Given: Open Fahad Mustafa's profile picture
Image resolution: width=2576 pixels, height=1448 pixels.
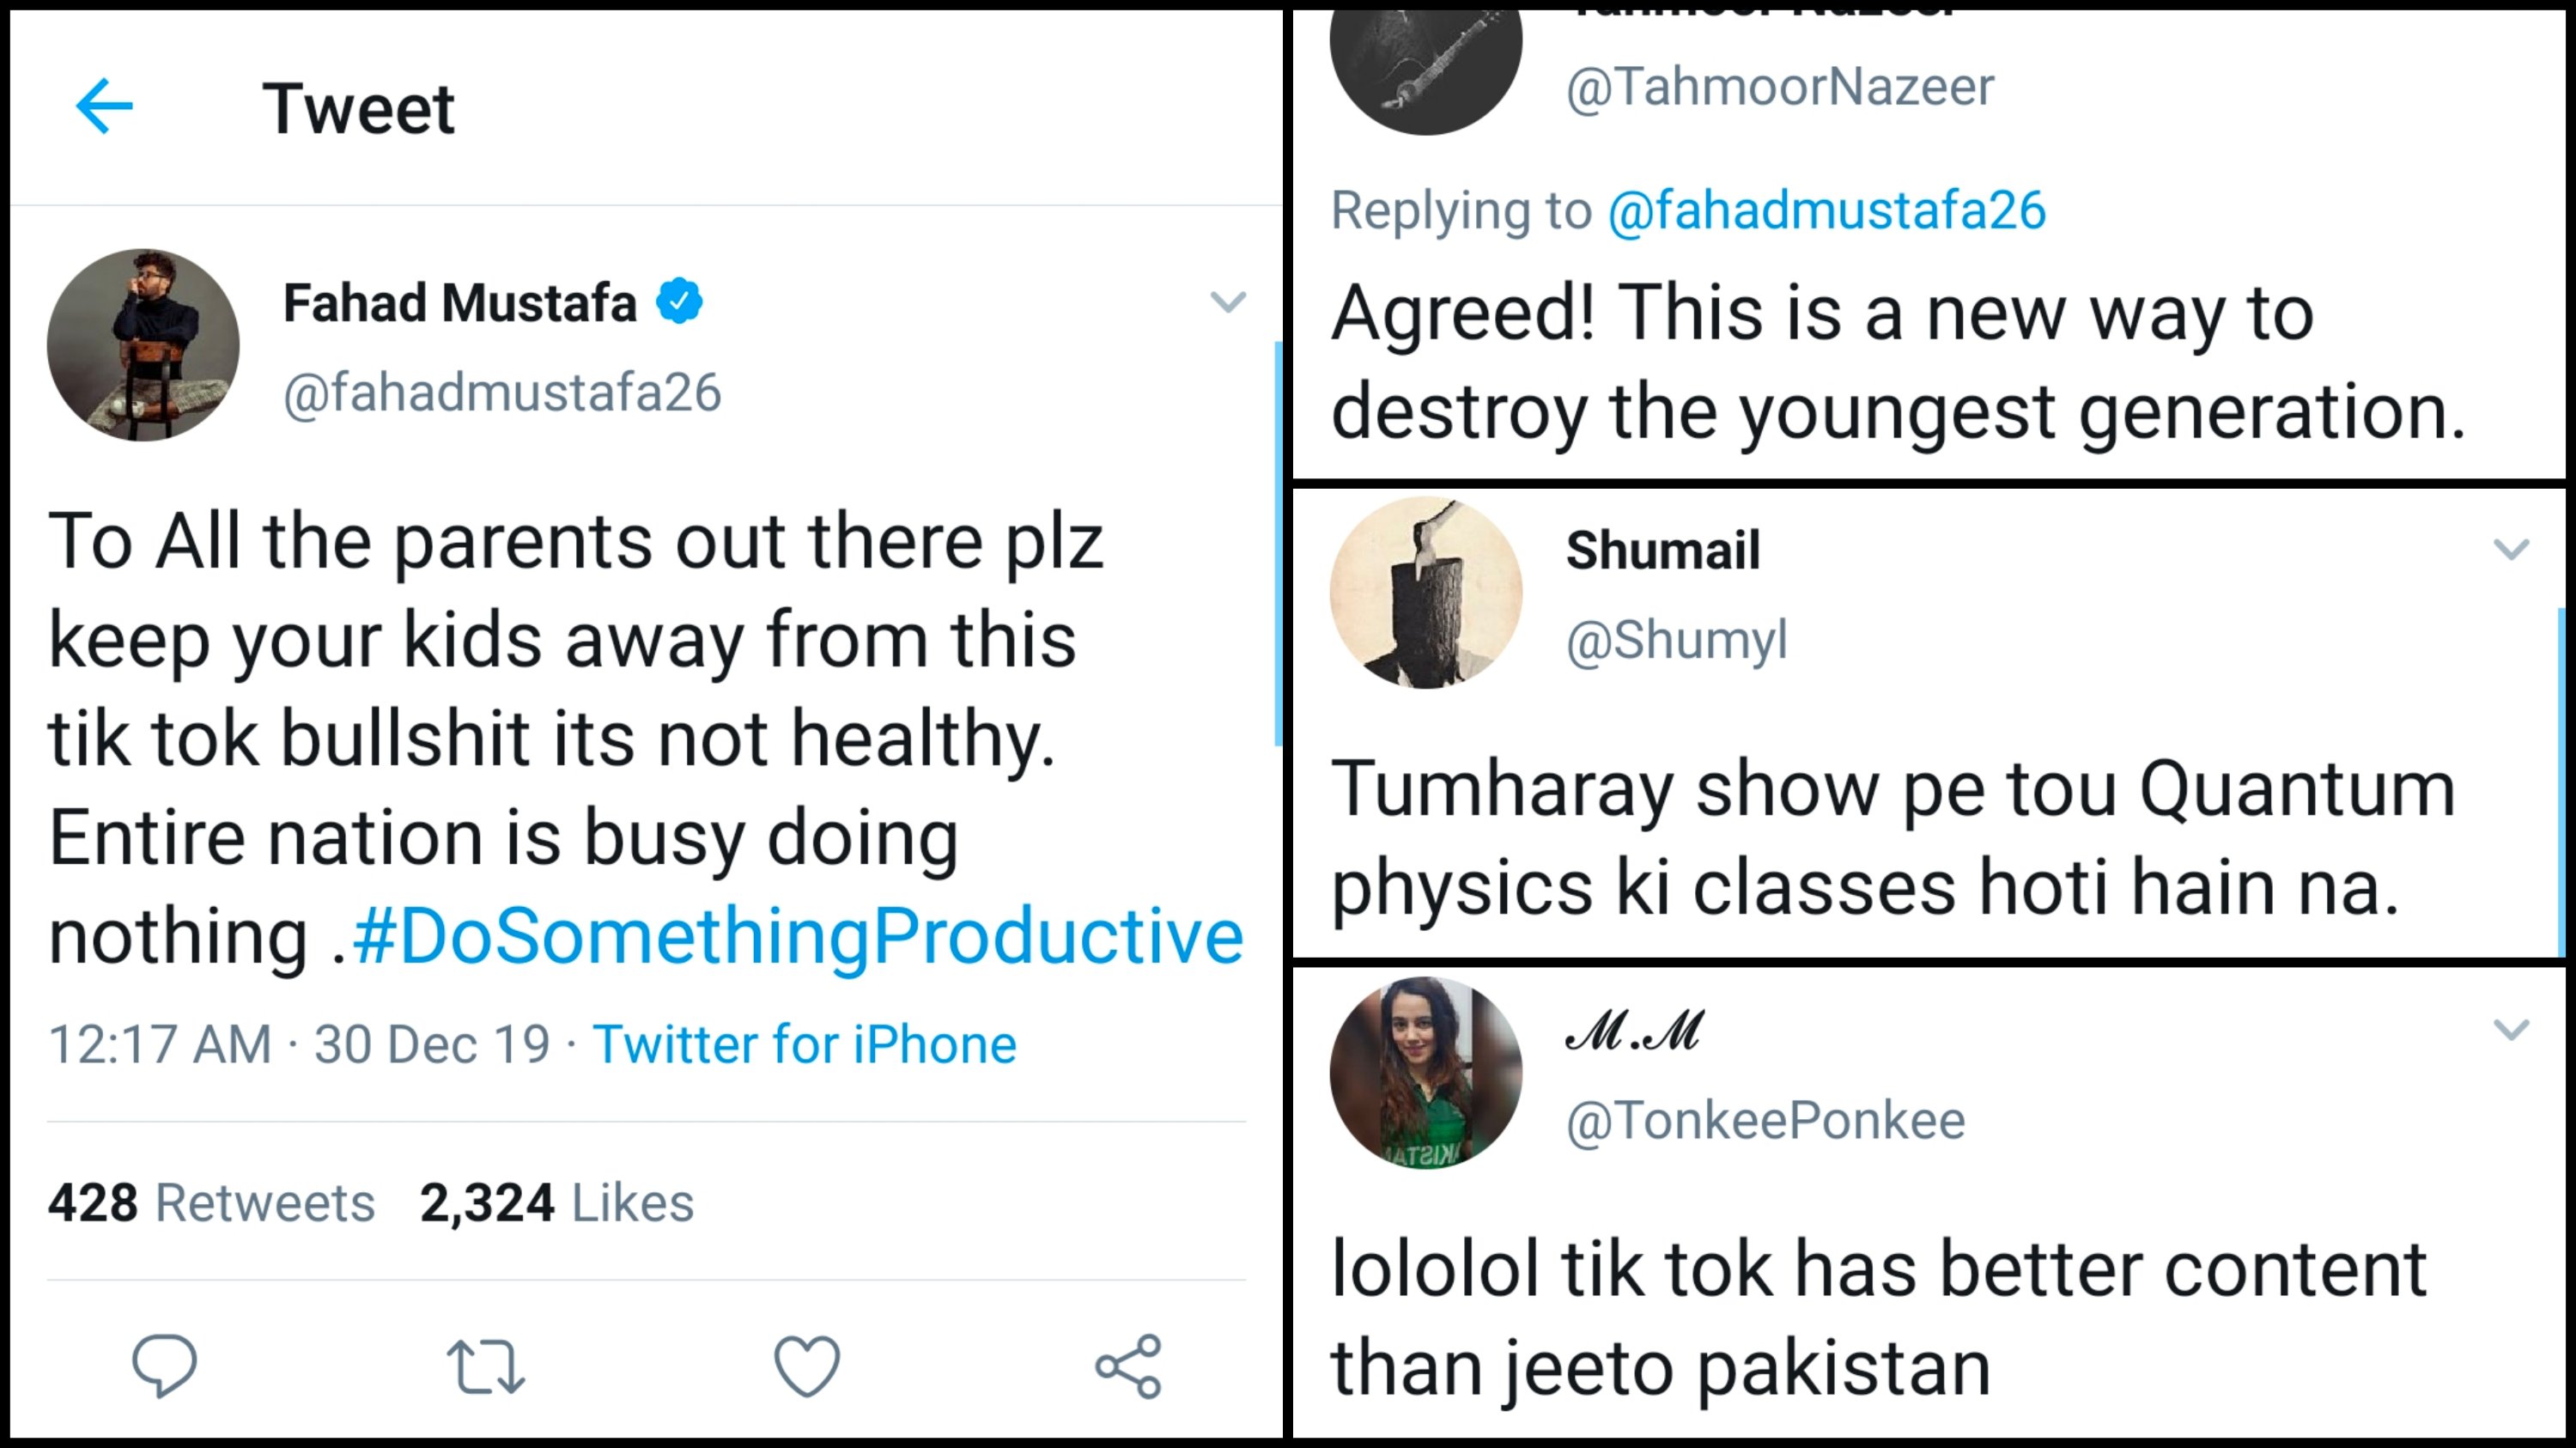Looking at the screenshot, I should tap(143, 345).
